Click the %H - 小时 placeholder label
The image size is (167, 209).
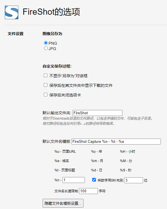(x=128, y=152)
